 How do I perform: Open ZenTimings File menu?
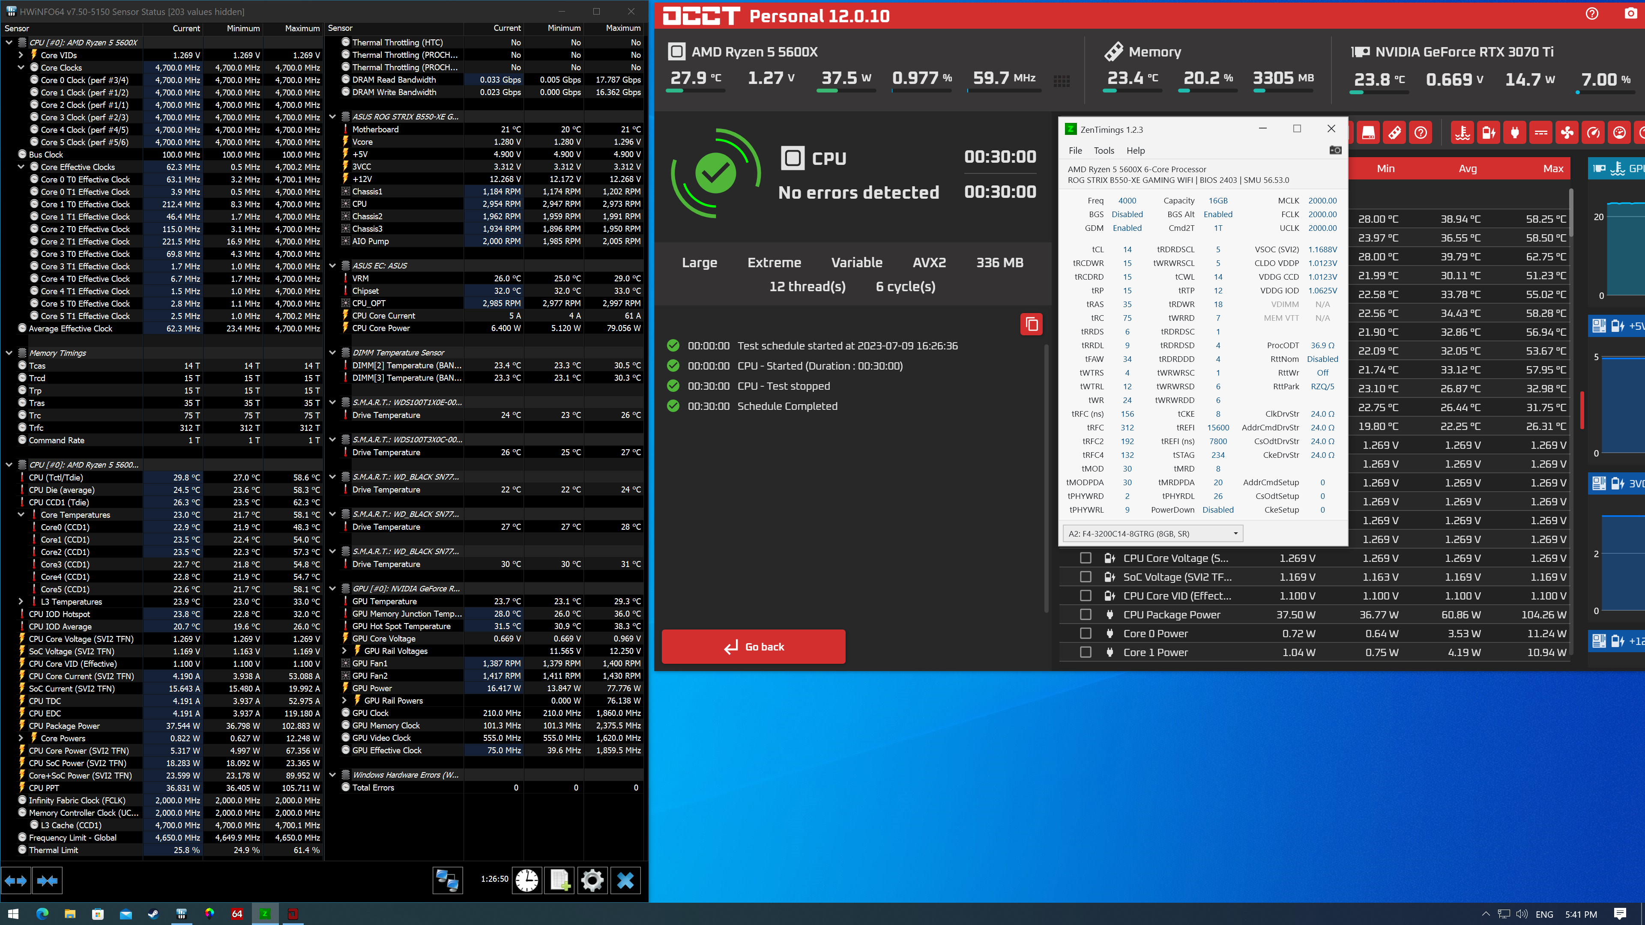pos(1075,151)
